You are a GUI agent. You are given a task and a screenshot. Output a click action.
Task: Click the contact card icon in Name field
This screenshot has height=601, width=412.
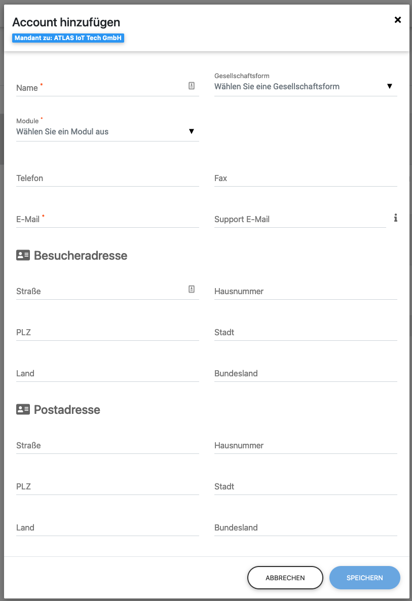(192, 86)
